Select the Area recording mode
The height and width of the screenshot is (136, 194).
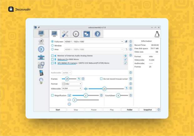pyautogui.click(x=52, y=49)
